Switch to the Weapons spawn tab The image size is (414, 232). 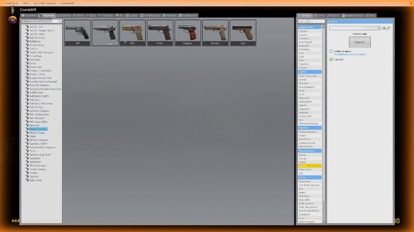(x=47, y=15)
